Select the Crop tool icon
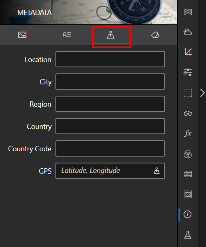 coord(188,52)
